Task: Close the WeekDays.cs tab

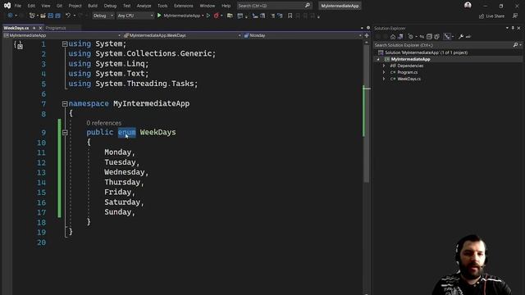Action: pos(40,28)
